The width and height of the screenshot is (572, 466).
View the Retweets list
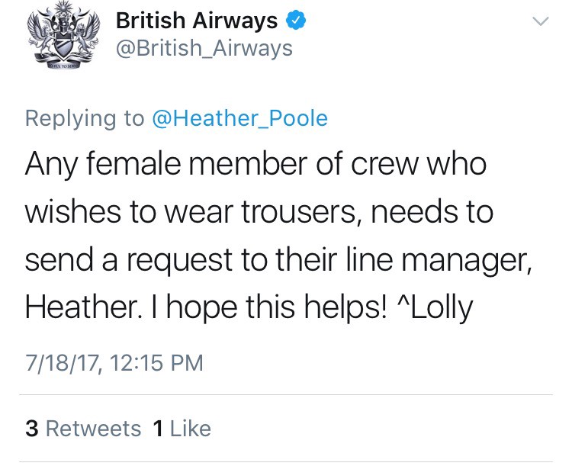[93, 429]
